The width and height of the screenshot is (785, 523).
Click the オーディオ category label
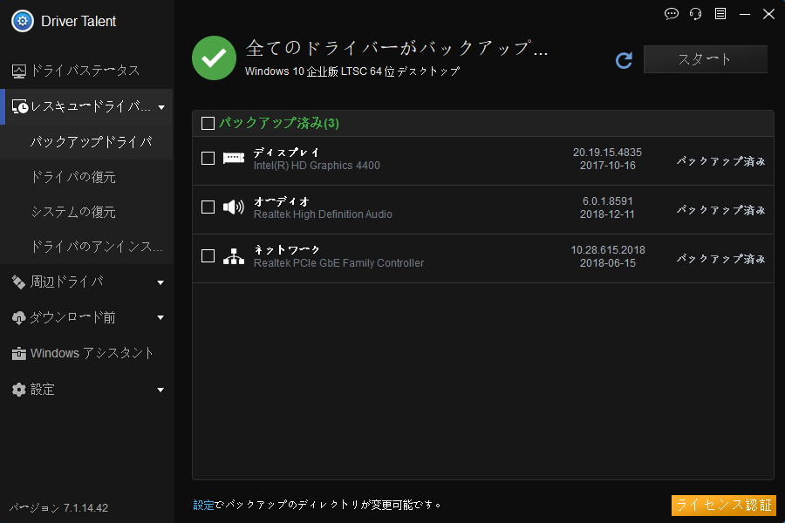[282, 201]
